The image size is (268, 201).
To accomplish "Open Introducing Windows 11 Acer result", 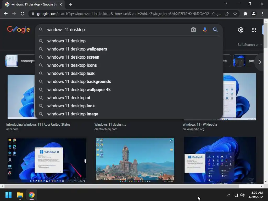I will point(38,124).
